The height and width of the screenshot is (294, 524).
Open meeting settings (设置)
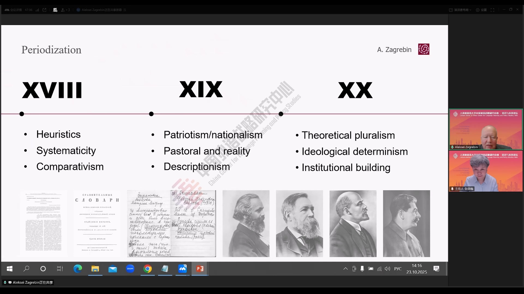click(x=481, y=10)
